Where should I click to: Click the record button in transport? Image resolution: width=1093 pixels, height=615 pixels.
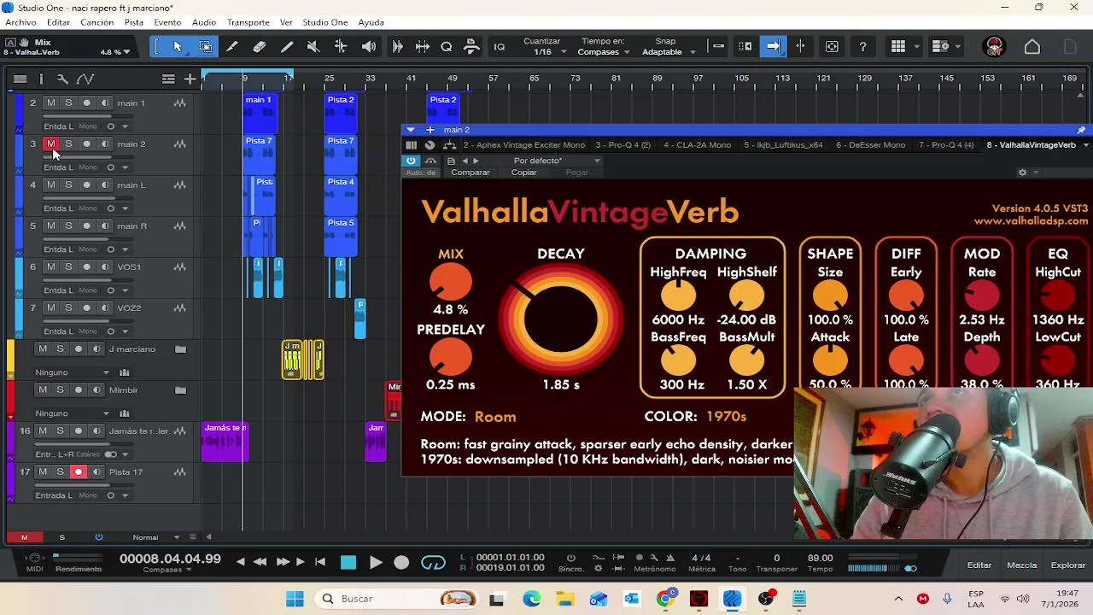click(x=401, y=562)
